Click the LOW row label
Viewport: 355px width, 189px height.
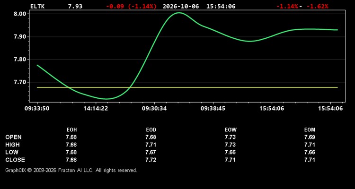tap(12, 152)
